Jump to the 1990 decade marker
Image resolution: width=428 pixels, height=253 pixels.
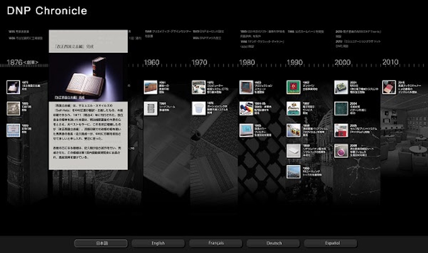pos(295,62)
